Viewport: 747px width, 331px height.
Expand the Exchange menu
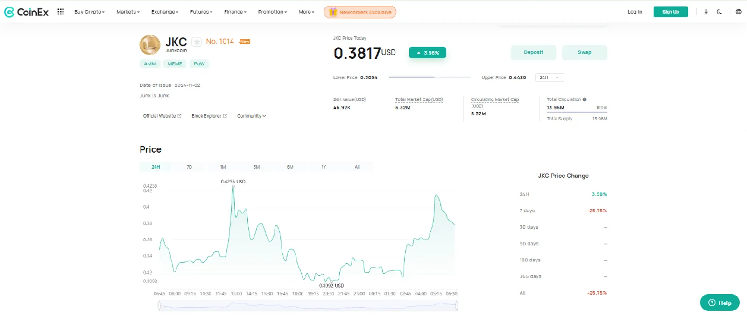click(165, 12)
